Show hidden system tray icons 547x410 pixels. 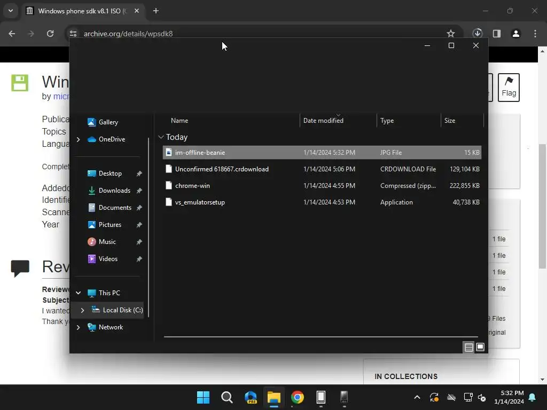[x=417, y=397]
